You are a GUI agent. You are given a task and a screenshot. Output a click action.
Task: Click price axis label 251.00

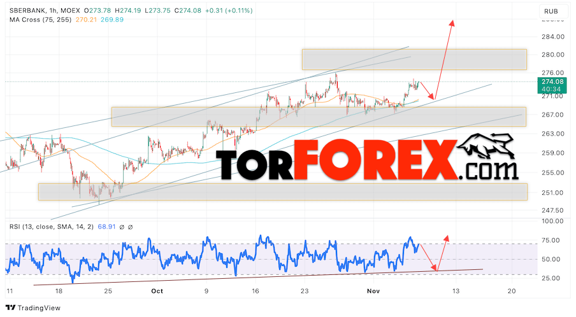553,193
